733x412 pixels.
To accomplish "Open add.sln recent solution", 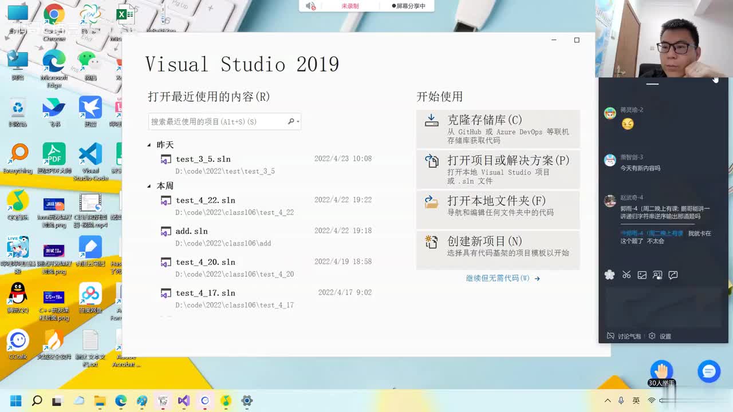I will click(266, 236).
